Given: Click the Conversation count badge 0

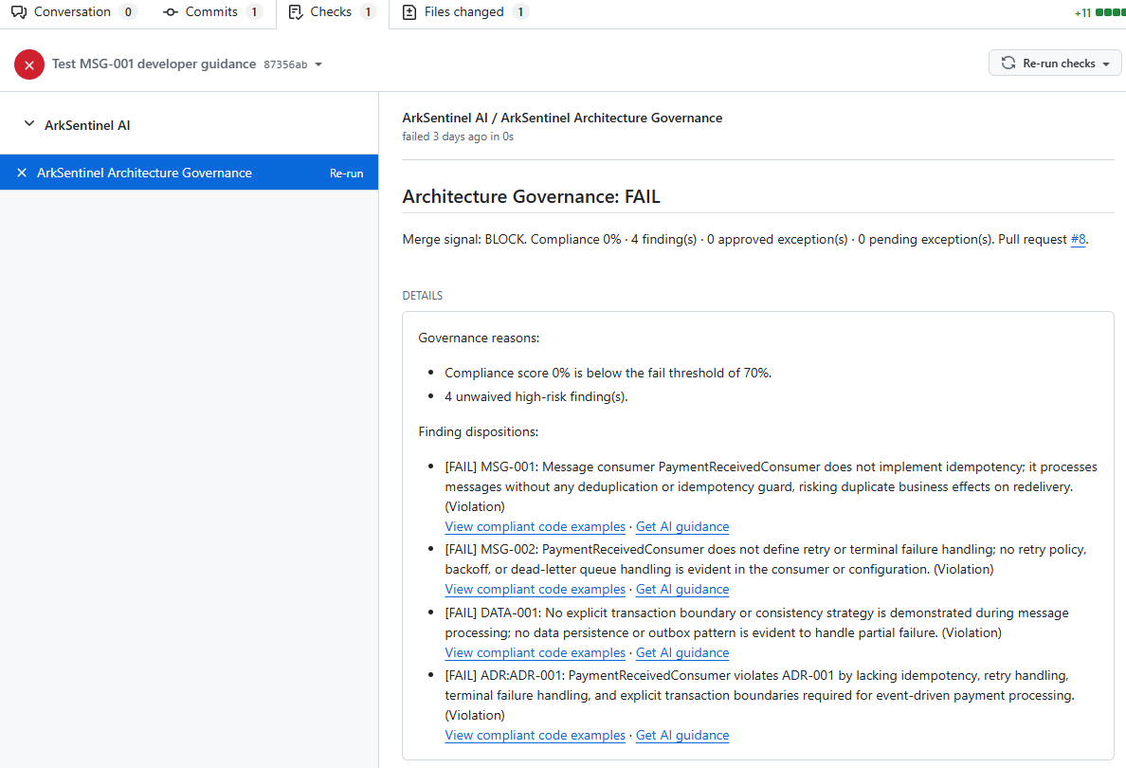Looking at the screenshot, I should (x=128, y=12).
